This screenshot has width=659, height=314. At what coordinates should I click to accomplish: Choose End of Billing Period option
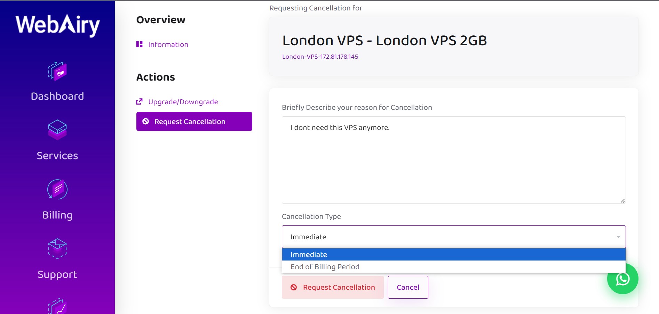pyautogui.click(x=454, y=267)
